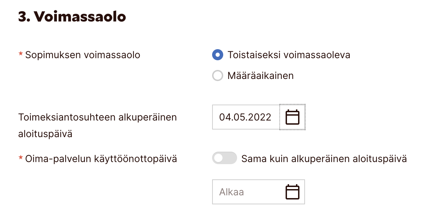Click the Alkaa placeholder text
The width and height of the screenshot is (427, 205).
click(x=231, y=192)
